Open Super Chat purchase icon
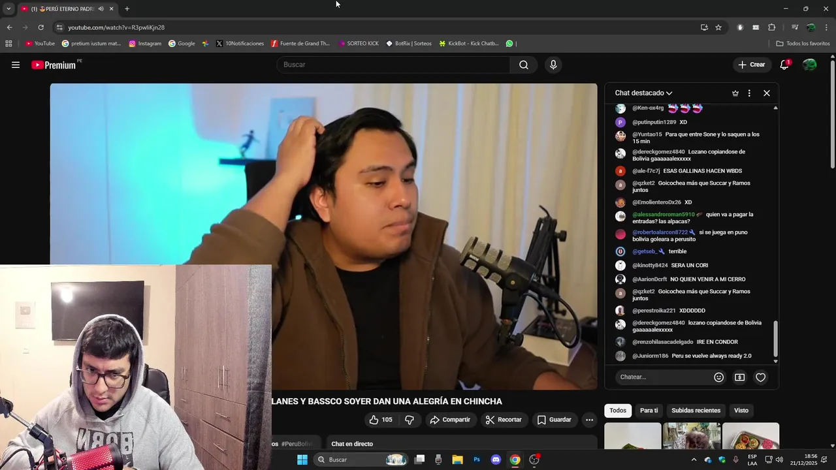The height and width of the screenshot is (470, 836). pyautogui.click(x=739, y=377)
